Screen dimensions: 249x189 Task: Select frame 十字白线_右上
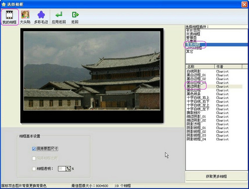198,98
